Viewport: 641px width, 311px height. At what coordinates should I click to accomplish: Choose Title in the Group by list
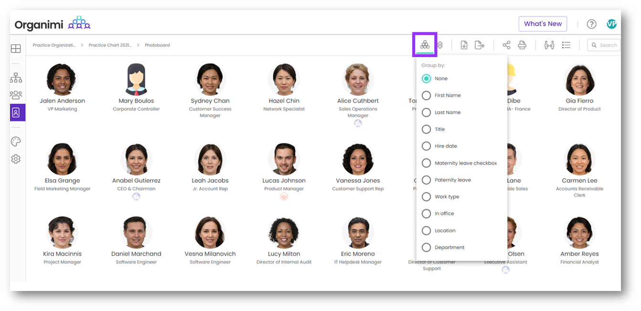426,129
